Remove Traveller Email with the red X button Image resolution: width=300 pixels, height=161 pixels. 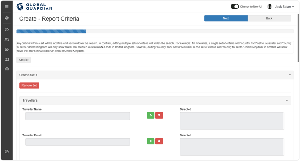click(x=159, y=141)
